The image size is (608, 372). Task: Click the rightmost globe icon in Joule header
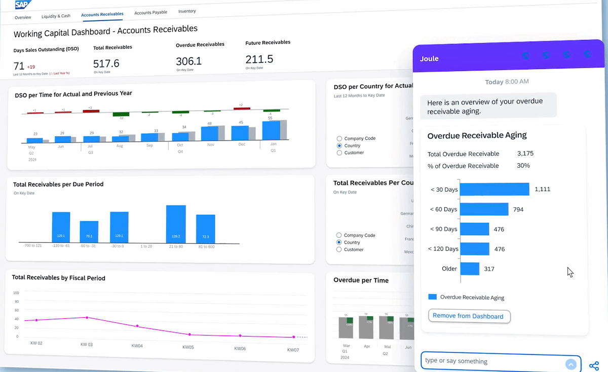click(x=588, y=54)
